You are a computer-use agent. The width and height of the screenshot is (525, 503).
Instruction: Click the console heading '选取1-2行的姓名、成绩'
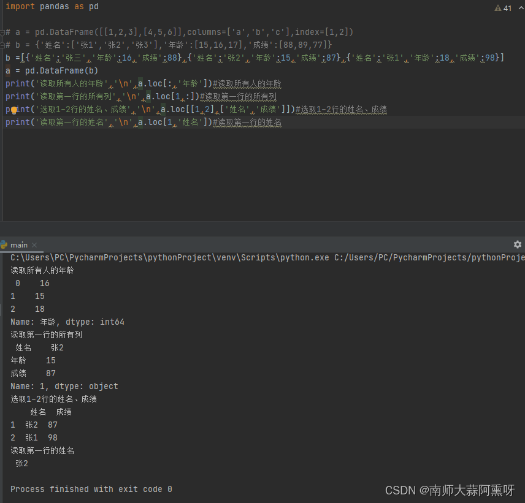point(53,399)
